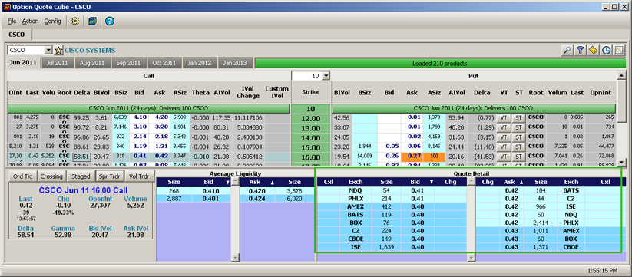This screenshot has height=277, width=632.
Task: Open the blue help question-mark icon
Action: click(110, 21)
